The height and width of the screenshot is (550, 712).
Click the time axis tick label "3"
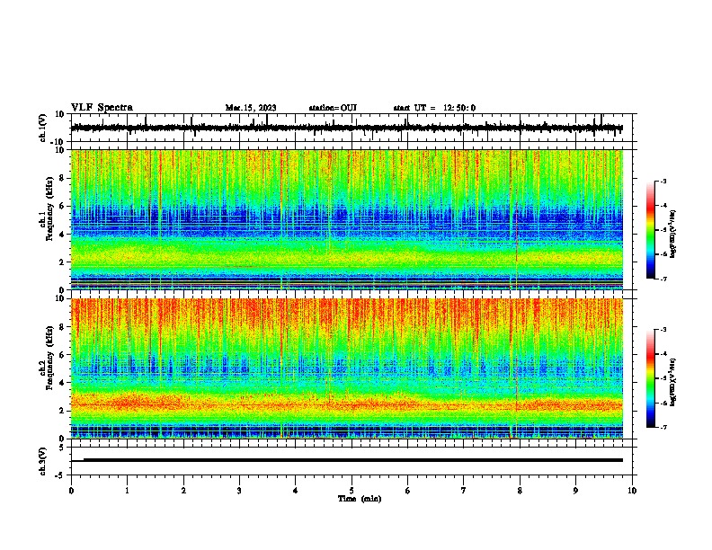click(239, 491)
